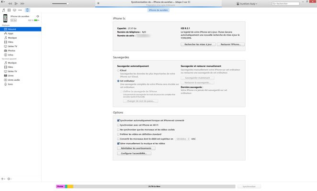317x191 pixels.
Task: Open the kbit/s bitrate dropdown
Action: coord(182,139)
